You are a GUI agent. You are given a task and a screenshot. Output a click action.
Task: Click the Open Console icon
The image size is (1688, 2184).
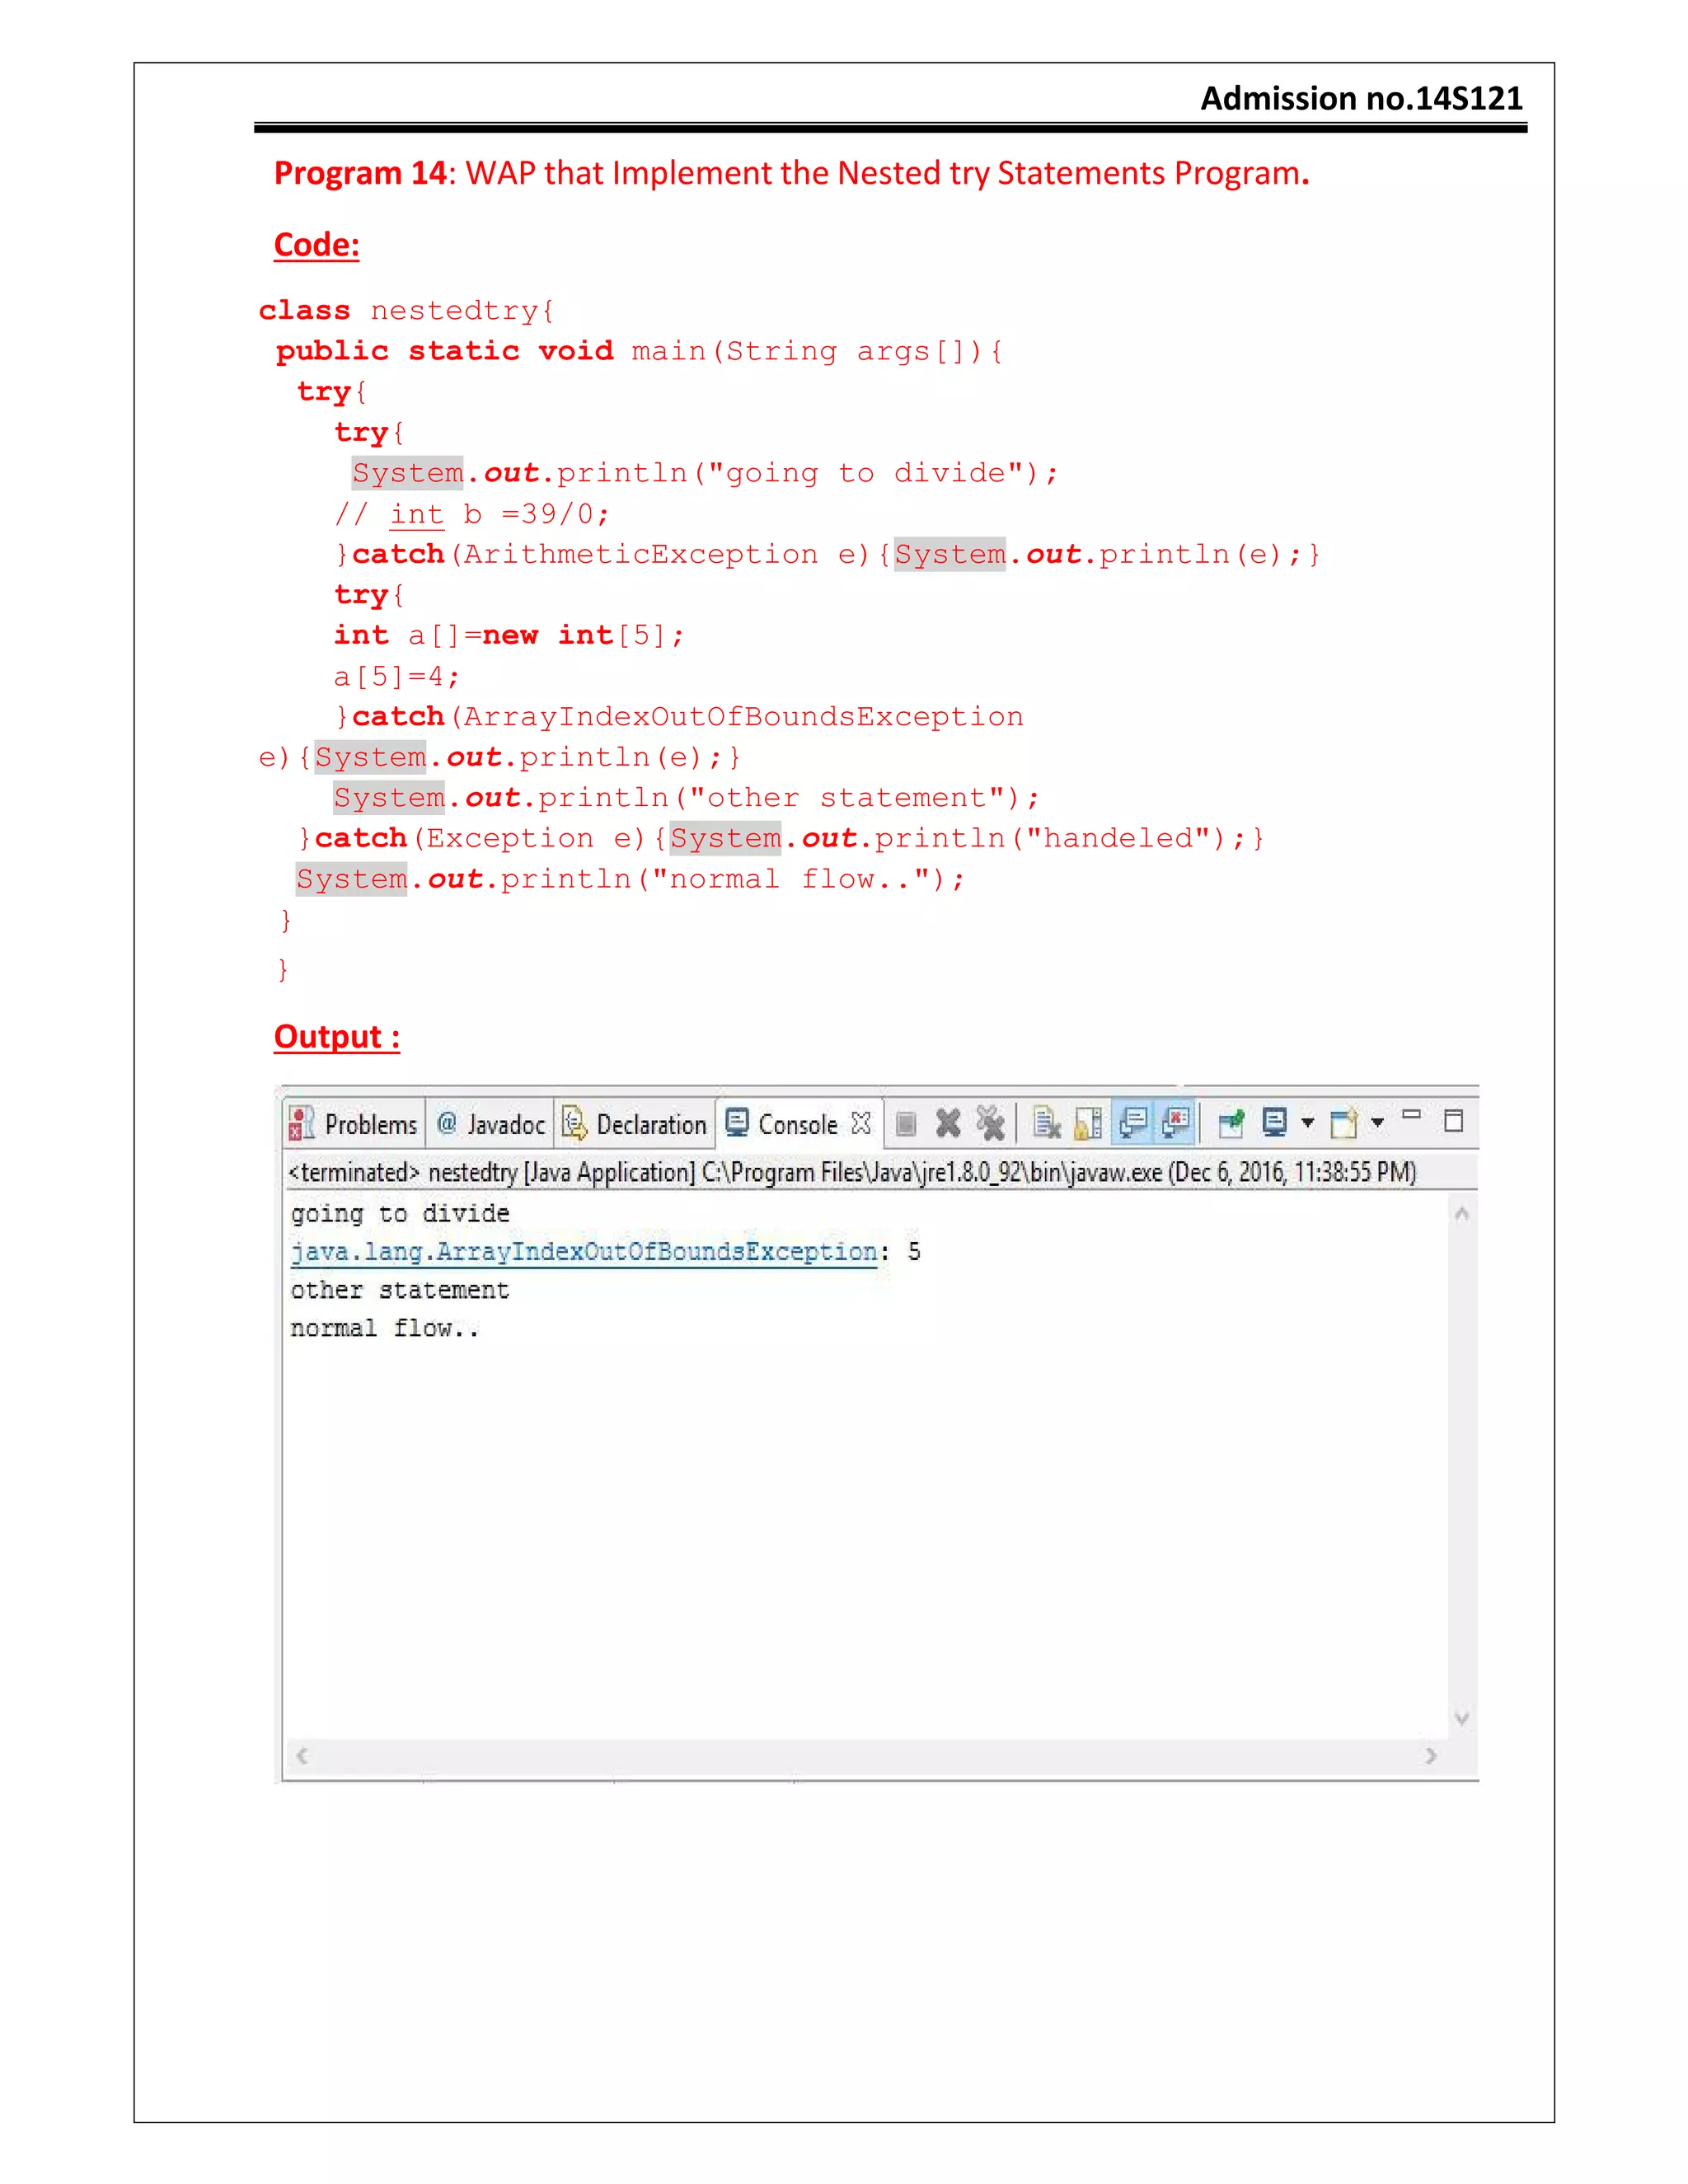[x=1343, y=1124]
